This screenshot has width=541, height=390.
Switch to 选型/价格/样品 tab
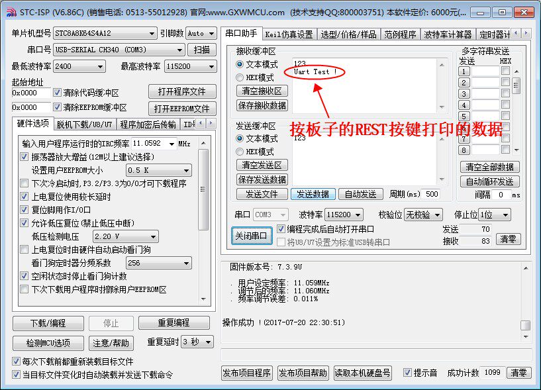point(348,34)
